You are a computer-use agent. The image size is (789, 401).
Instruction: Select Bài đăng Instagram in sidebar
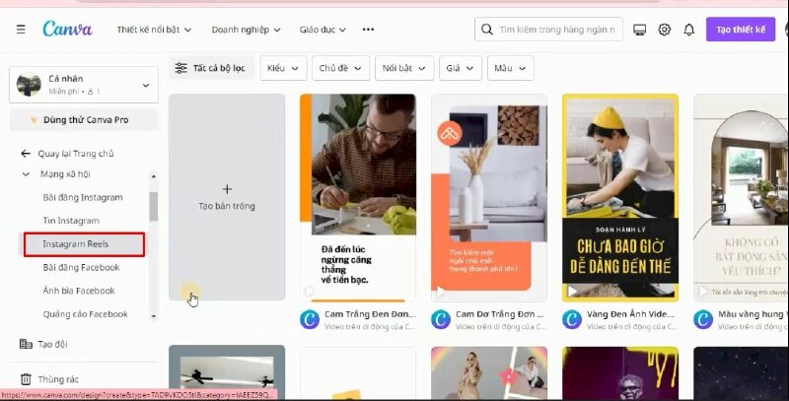coord(83,197)
